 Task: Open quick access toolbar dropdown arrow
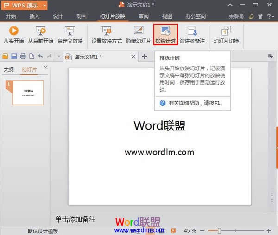pyautogui.click(x=58, y=56)
